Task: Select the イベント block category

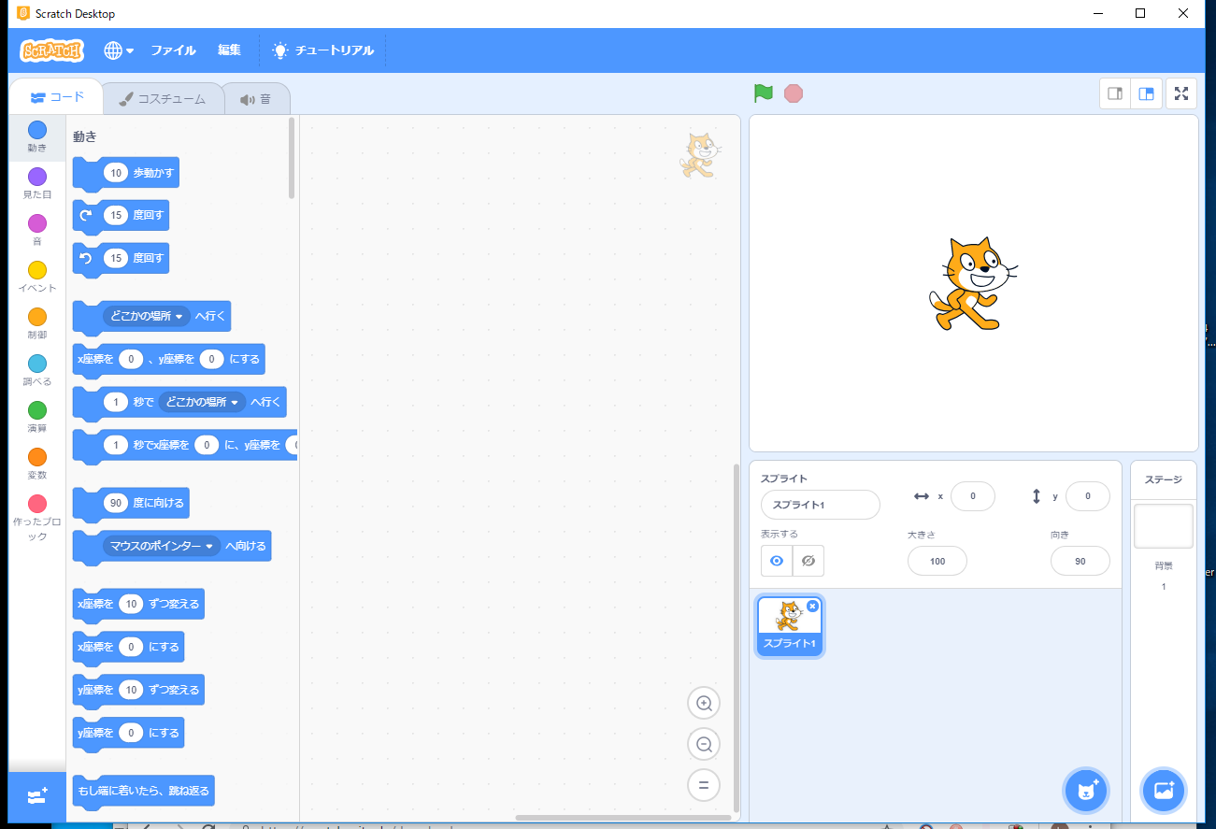Action: tap(37, 277)
